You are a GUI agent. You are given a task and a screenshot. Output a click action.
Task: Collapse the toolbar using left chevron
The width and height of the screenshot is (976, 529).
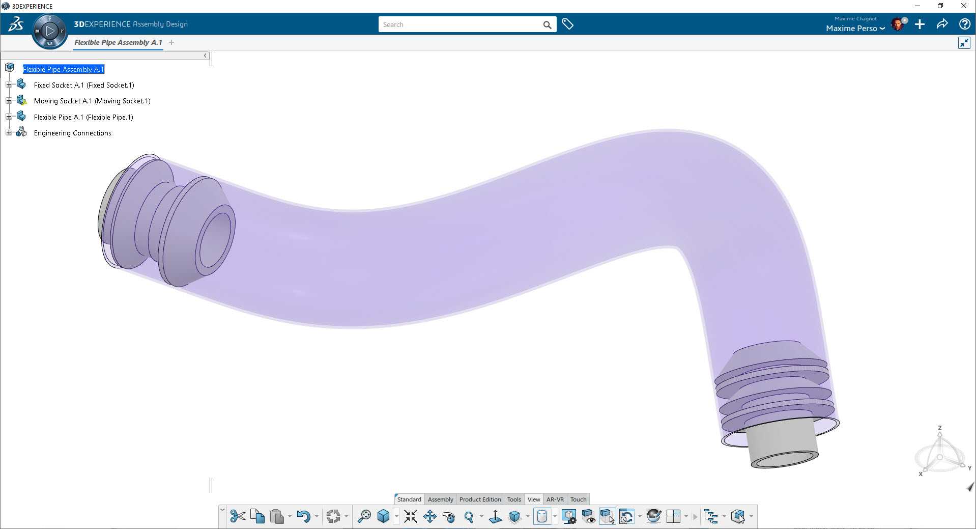(x=222, y=509)
